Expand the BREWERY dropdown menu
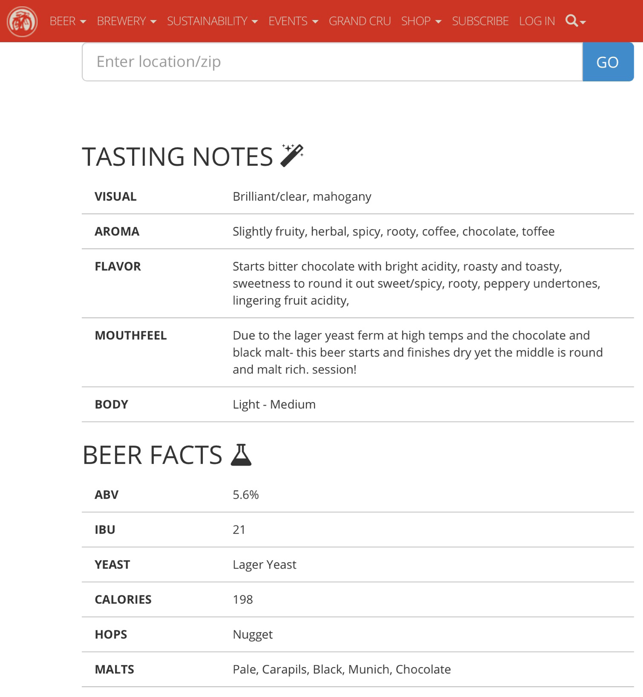 (x=127, y=21)
